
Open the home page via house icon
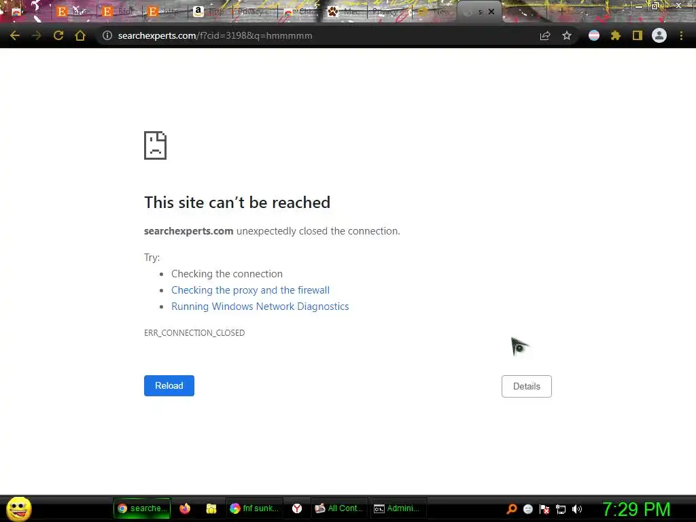(80, 35)
